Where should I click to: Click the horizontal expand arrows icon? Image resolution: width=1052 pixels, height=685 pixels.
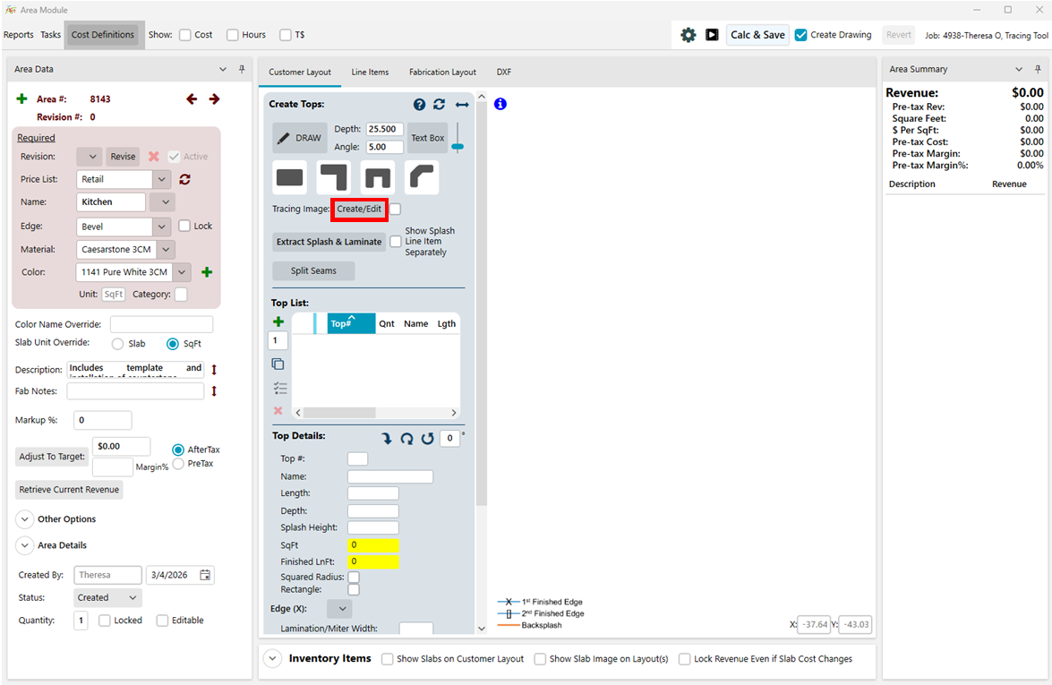[462, 105]
